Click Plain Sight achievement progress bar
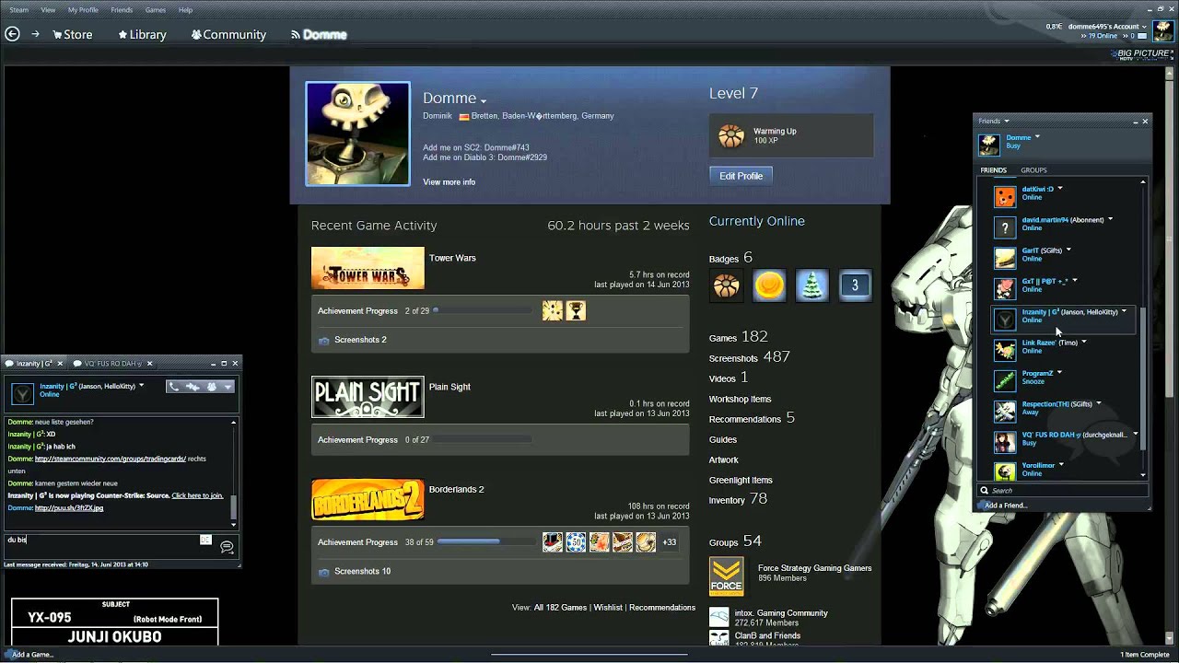The image size is (1179, 663). tap(483, 440)
